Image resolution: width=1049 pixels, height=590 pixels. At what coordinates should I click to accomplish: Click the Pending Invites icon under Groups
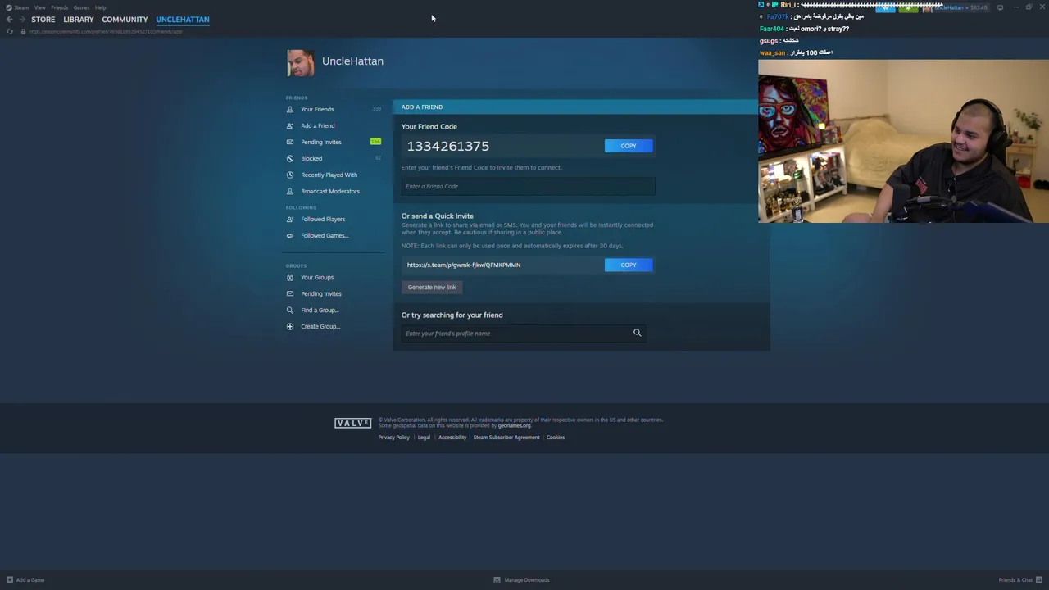click(x=290, y=293)
